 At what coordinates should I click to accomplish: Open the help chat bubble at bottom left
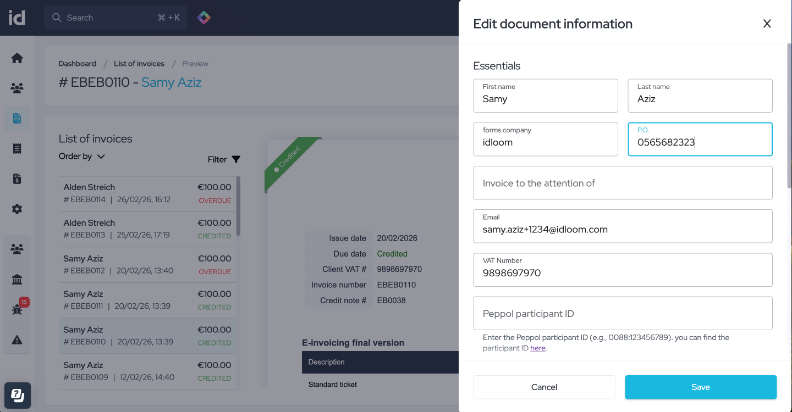tap(17, 395)
